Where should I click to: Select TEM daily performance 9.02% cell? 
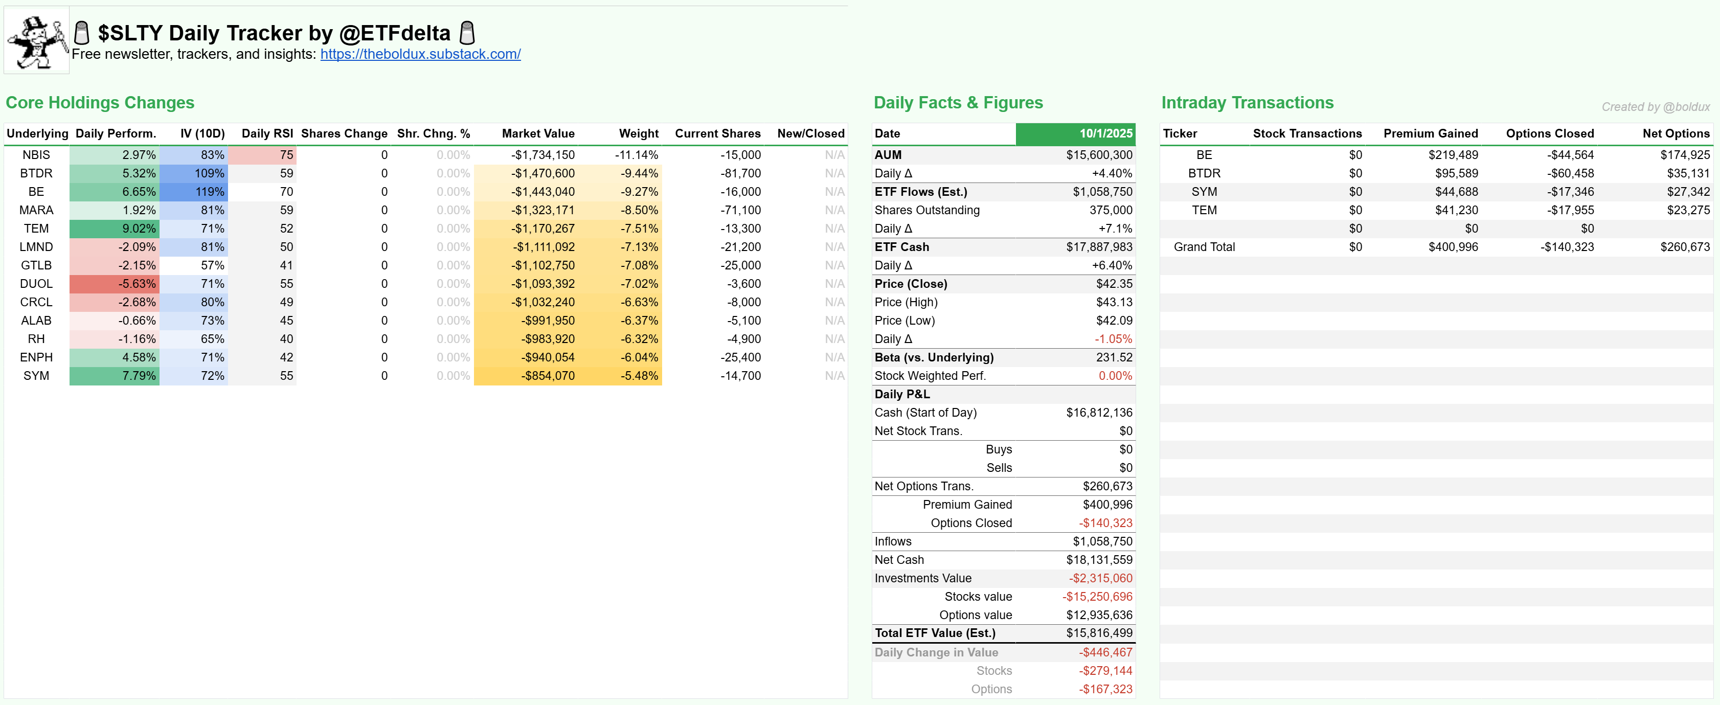click(x=115, y=229)
